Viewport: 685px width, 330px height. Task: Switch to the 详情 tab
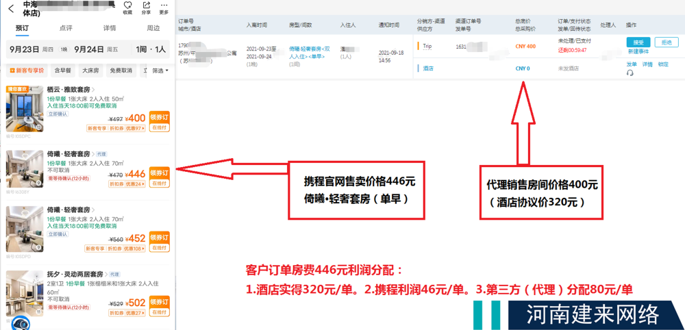pyautogui.click(x=109, y=28)
